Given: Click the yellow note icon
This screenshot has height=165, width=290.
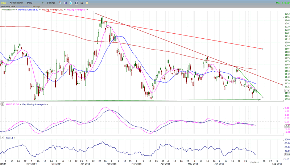Looking at the screenshot, I should pos(87,3).
